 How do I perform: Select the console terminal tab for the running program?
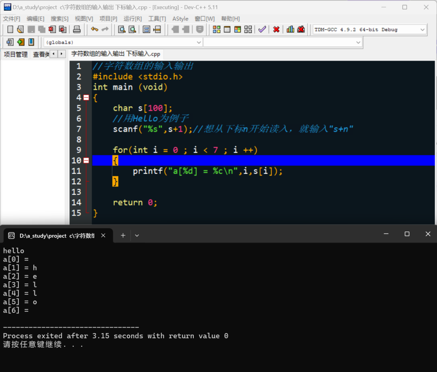[58, 236]
